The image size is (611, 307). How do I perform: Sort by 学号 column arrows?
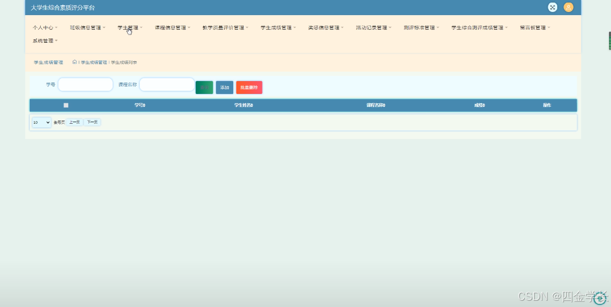[x=144, y=105]
